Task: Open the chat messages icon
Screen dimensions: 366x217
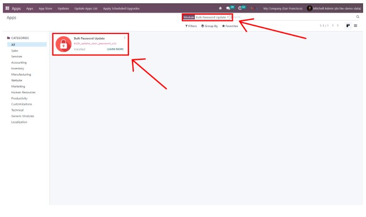Action: [x=228, y=8]
